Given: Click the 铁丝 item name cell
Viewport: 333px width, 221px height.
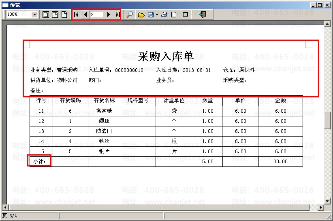Looking at the screenshot, I should tap(104, 141).
